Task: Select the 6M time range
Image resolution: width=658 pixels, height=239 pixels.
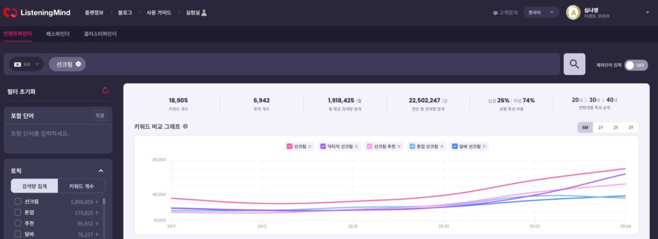Action: 585,127
